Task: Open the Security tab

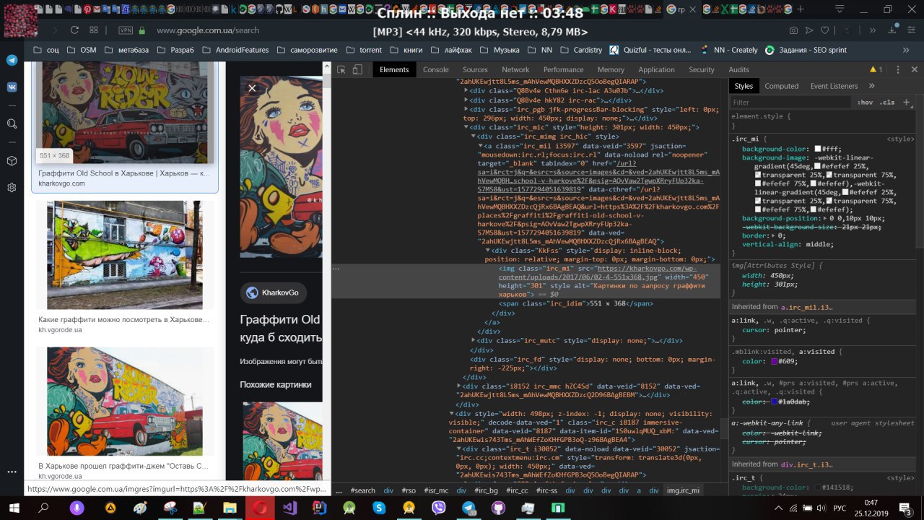Action: [701, 70]
